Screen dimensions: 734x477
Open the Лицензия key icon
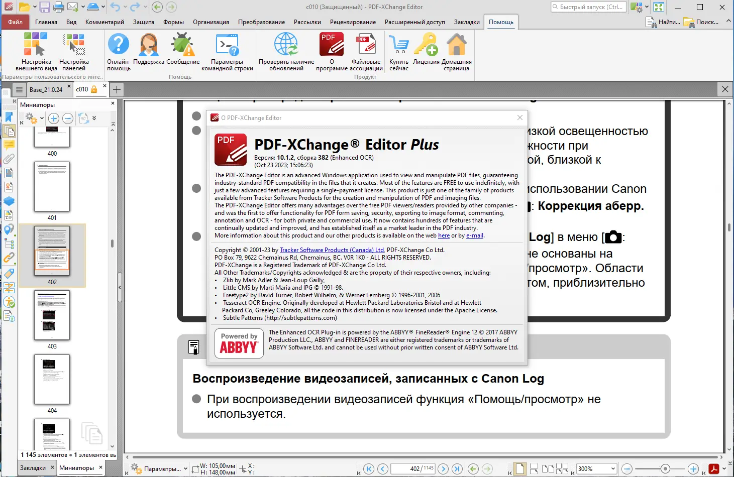point(426,49)
